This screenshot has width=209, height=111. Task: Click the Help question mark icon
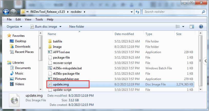click(x=201, y=27)
